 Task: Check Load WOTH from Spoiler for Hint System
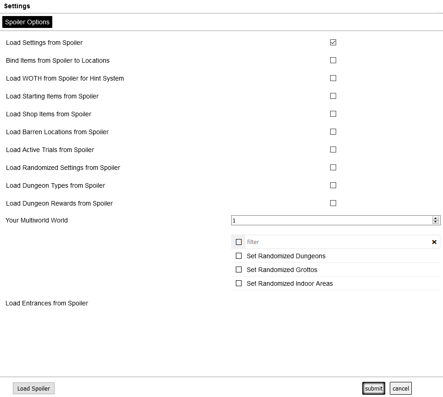pos(333,78)
